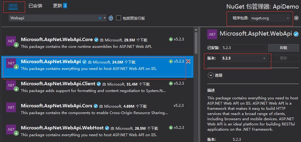Open the 版本 5.2.3 version dropdown
Viewport: 301px width, 142px height.
coord(244,58)
